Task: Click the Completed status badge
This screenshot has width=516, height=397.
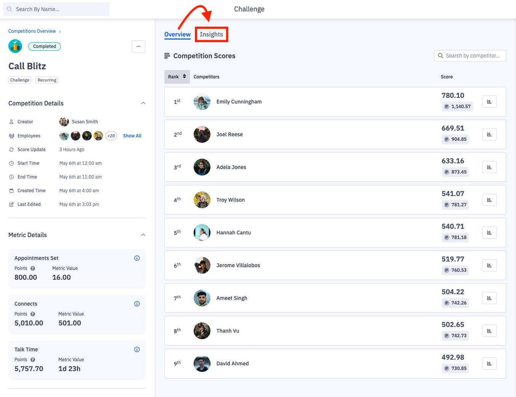Action: pyautogui.click(x=45, y=46)
